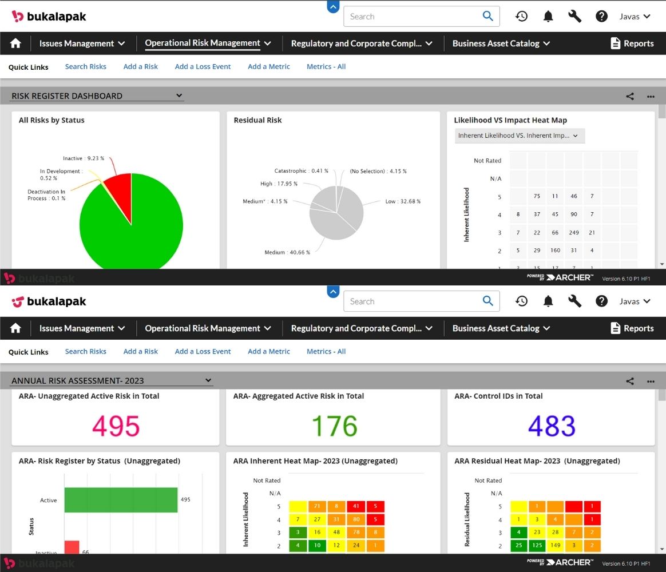The image size is (666, 572).
Task: Open recent history icon in bottom window
Action: click(x=521, y=301)
